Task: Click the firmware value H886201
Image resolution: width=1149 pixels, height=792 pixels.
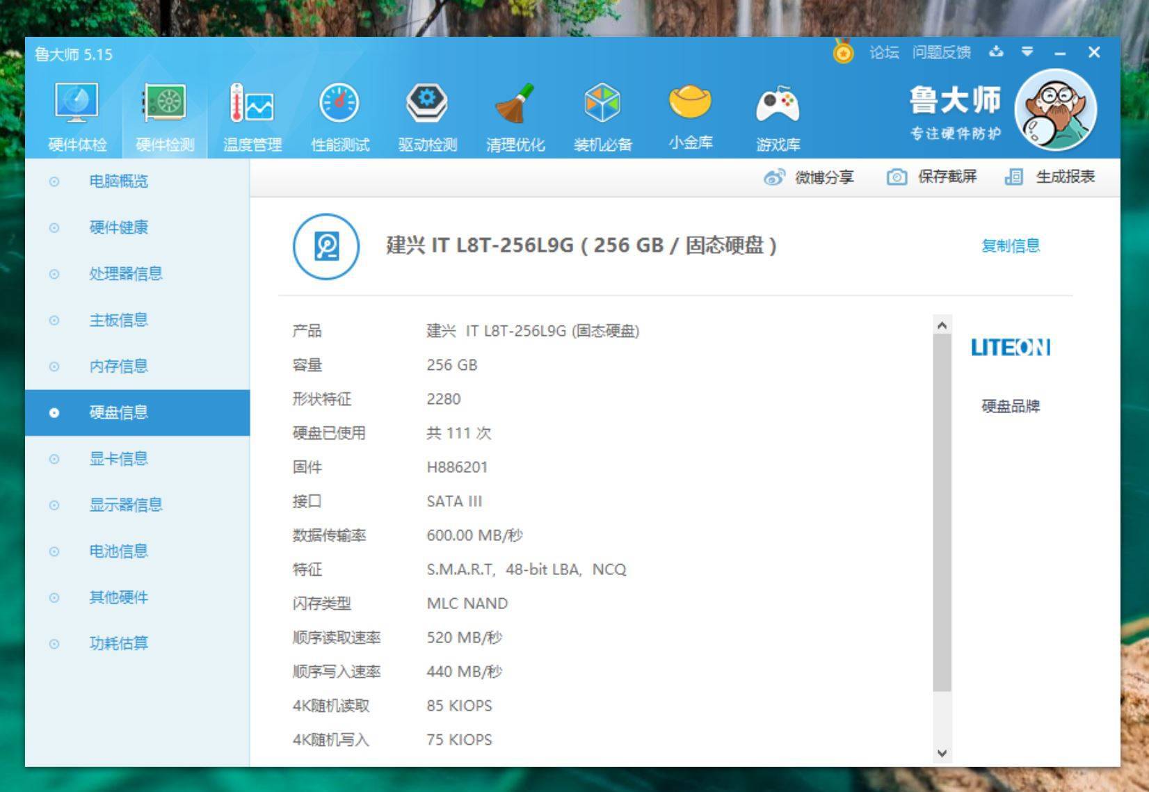Action: (x=457, y=467)
